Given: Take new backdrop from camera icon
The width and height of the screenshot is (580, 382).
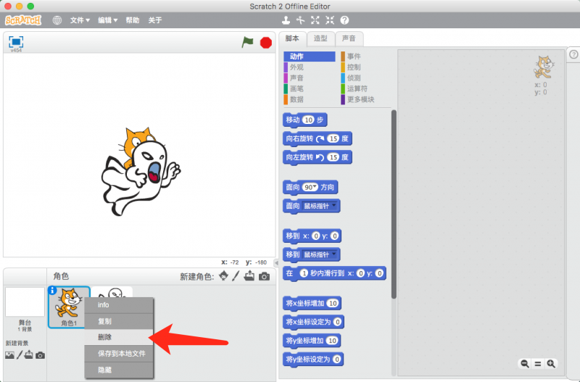Looking at the screenshot, I should tap(41, 355).
